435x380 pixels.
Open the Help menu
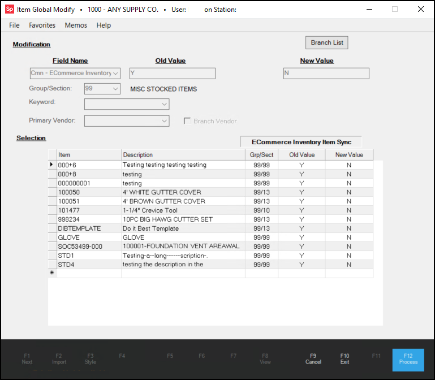pos(104,25)
